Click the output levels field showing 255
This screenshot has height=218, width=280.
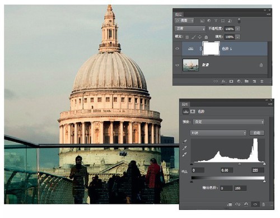click(240, 188)
